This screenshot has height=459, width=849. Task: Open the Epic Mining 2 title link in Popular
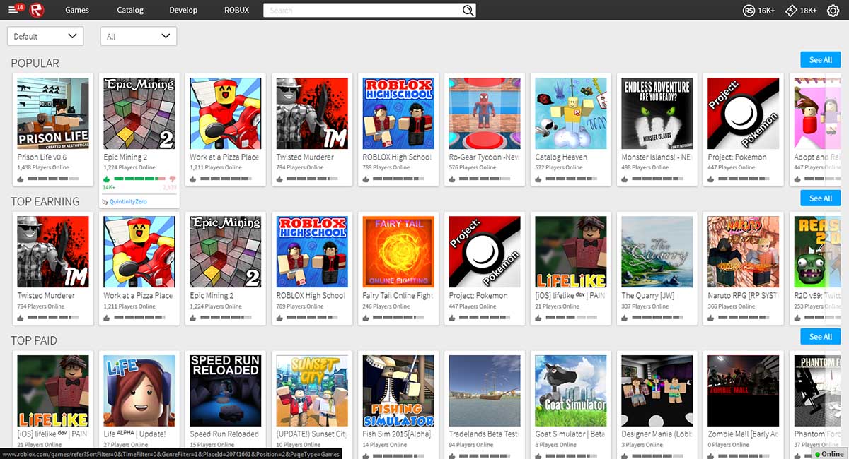pos(125,157)
